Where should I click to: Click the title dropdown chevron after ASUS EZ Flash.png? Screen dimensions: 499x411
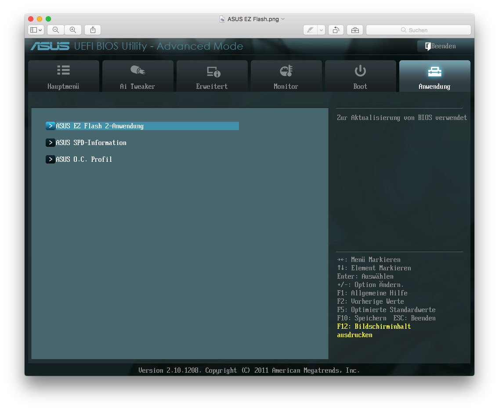[283, 19]
